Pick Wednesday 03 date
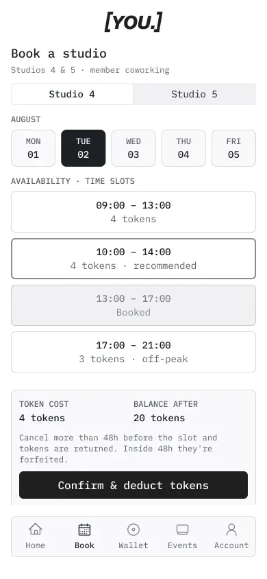Image resolution: width=267 pixels, height=579 pixels. coord(133,148)
